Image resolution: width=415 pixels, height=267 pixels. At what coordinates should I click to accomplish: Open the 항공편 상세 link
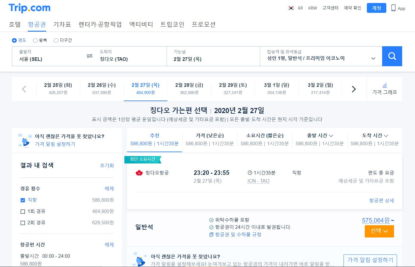pyautogui.click(x=382, y=200)
